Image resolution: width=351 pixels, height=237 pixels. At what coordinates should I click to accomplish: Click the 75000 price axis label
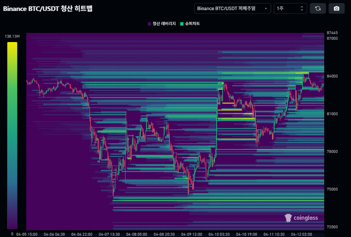(332, 189)
